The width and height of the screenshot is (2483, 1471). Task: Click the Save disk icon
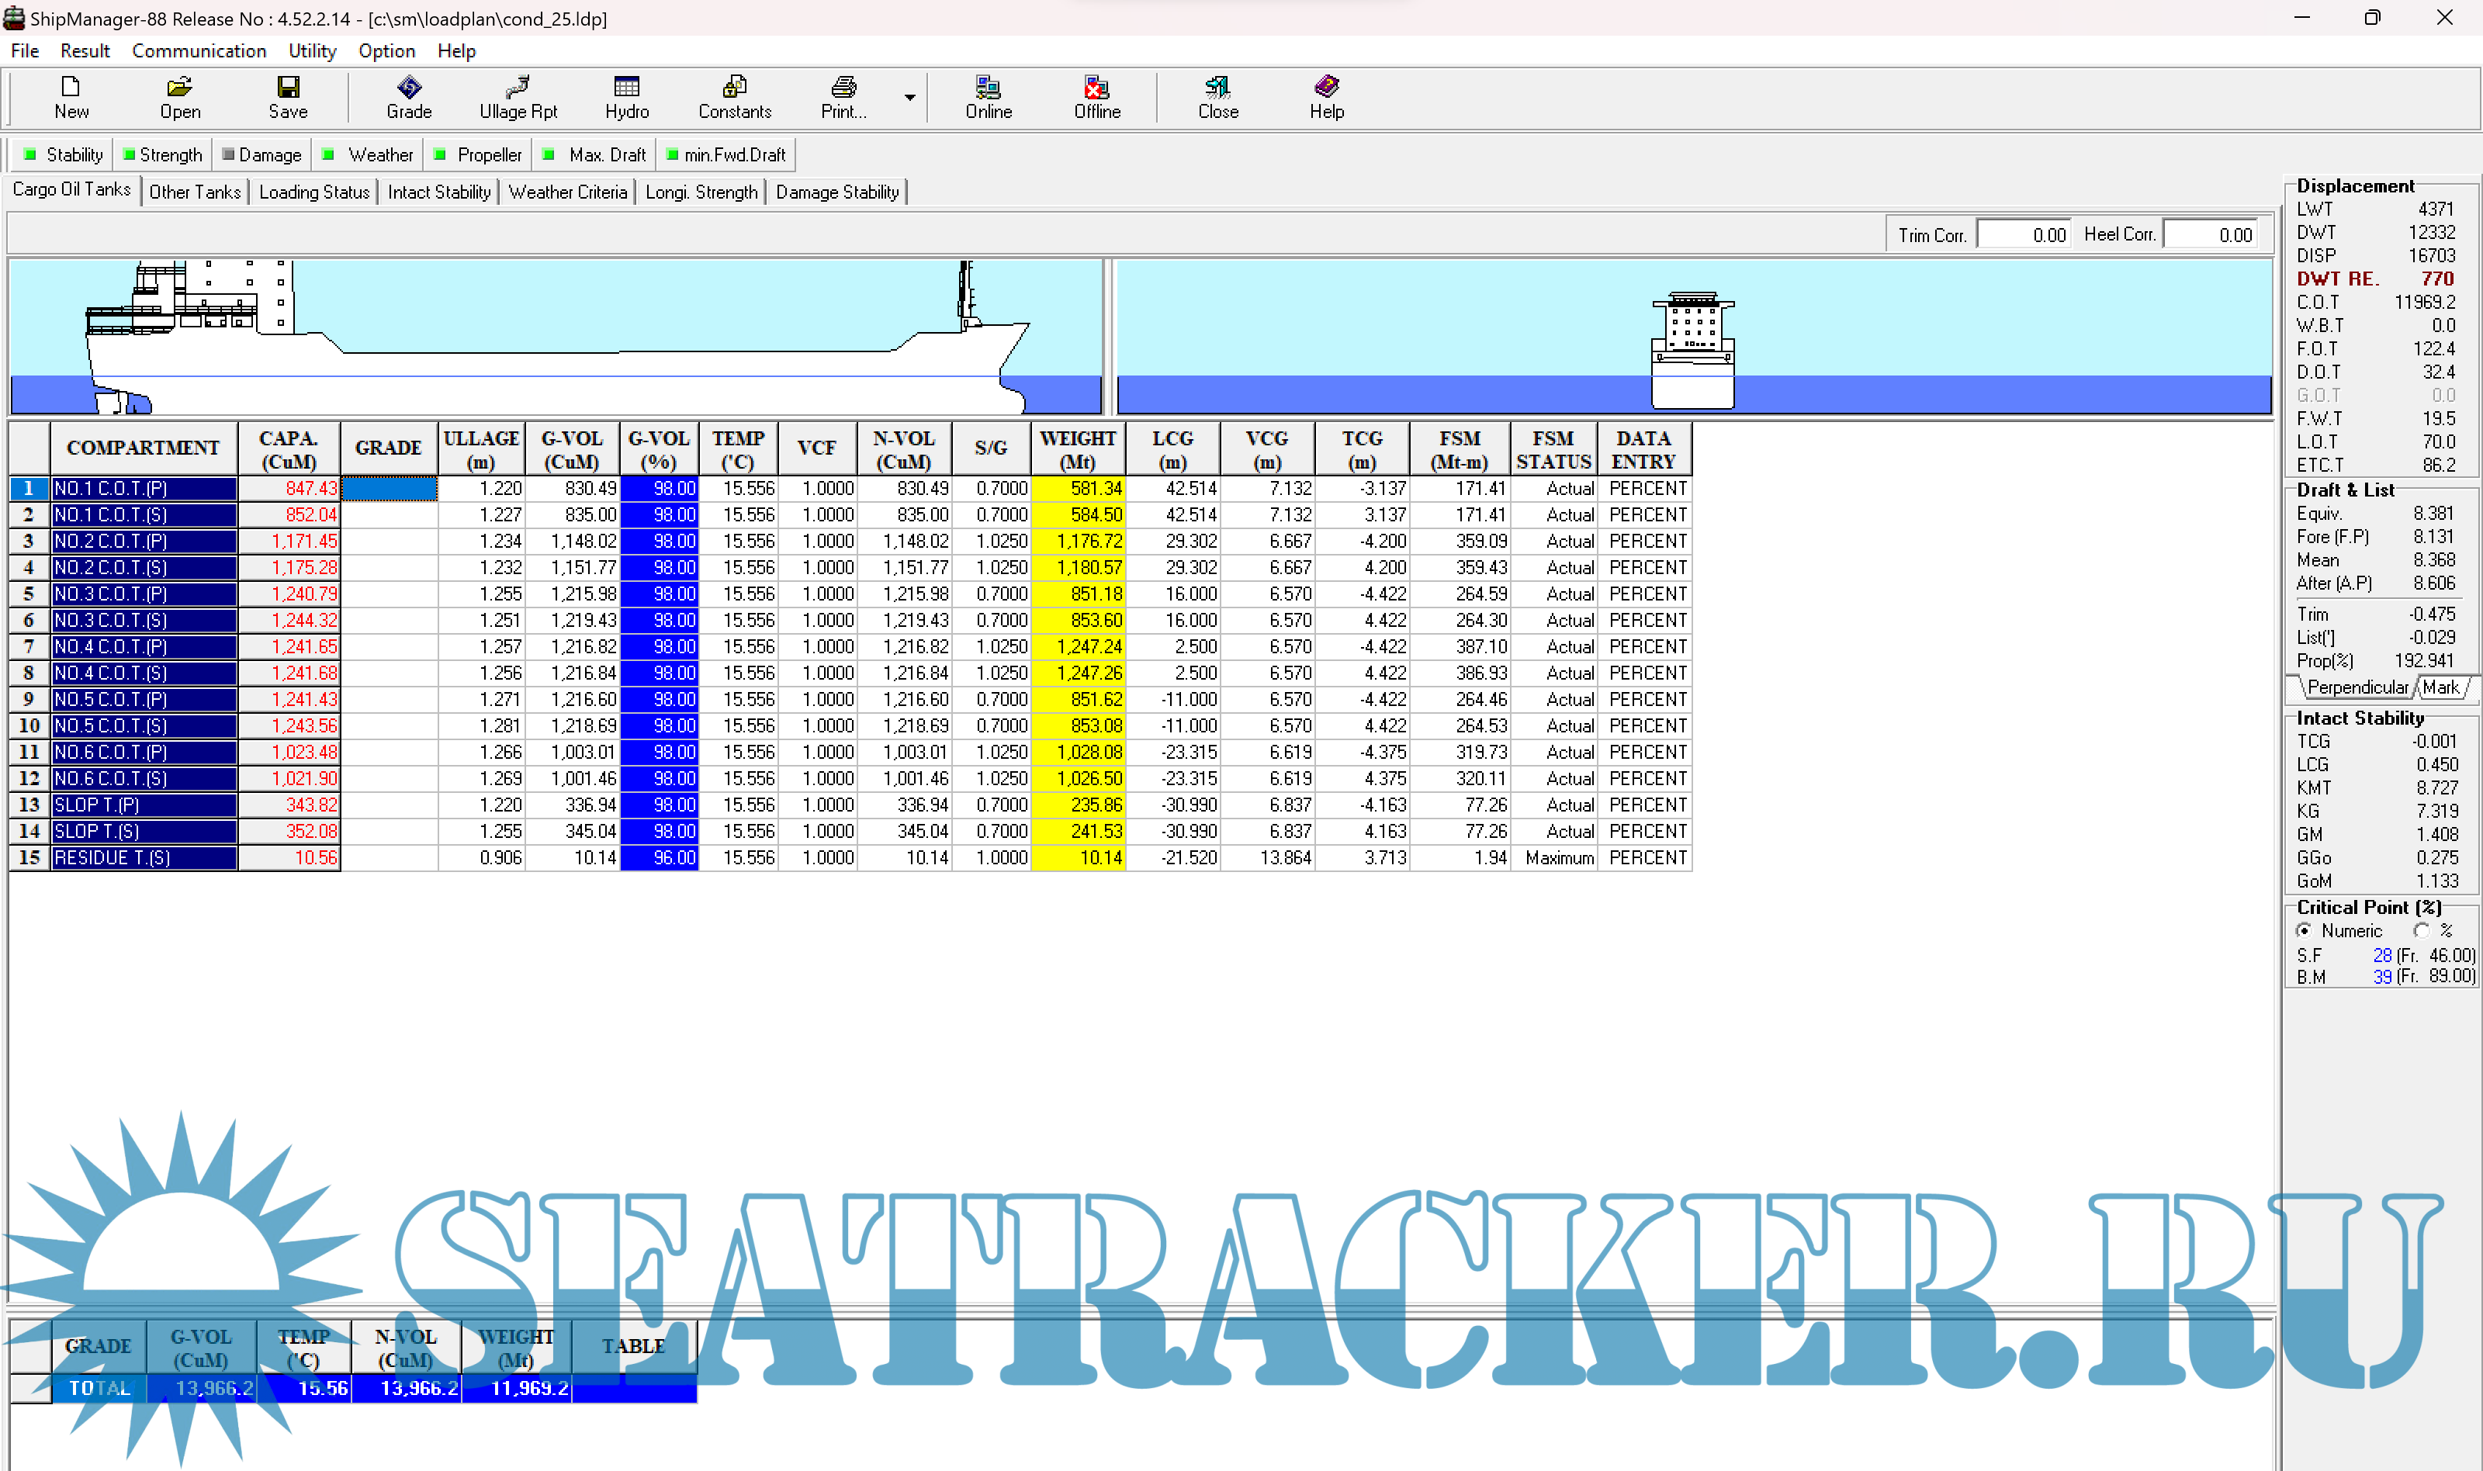pos(287,96)
